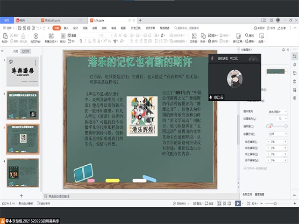Toggle Strikethrough formatting
This screenshot has width=299, height=224.
(x=94, y=41)
